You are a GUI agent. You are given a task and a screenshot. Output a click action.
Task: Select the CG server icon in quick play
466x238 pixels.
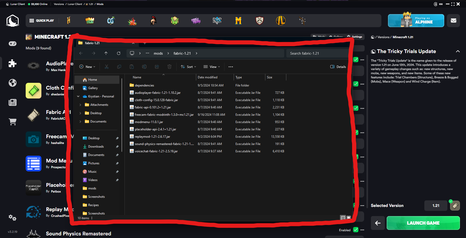pos(111,20)
